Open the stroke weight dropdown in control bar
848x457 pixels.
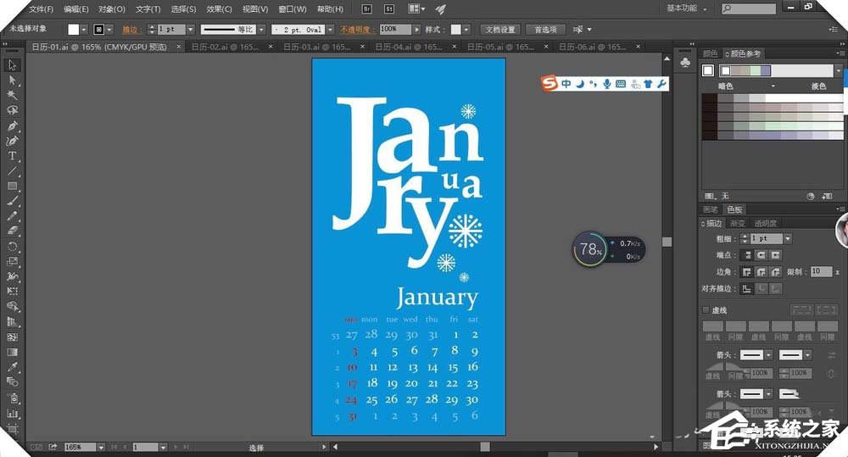click(190, 30)
